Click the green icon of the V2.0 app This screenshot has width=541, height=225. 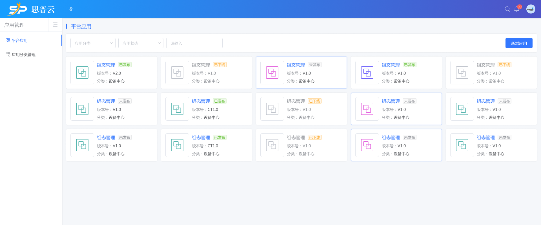point(82,73)
